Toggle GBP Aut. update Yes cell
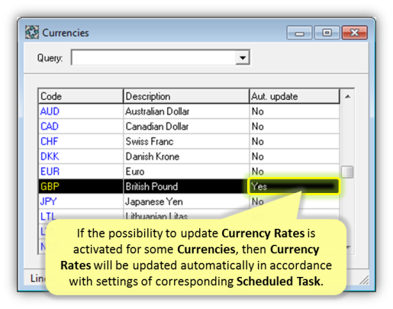 tap(294, 186)
